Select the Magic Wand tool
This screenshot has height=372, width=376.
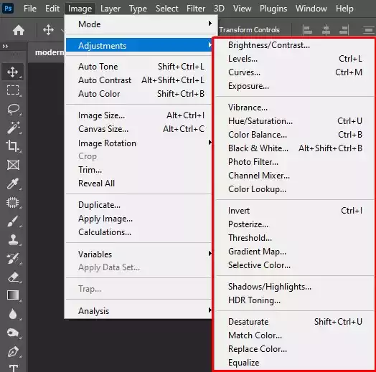point(13,128)
